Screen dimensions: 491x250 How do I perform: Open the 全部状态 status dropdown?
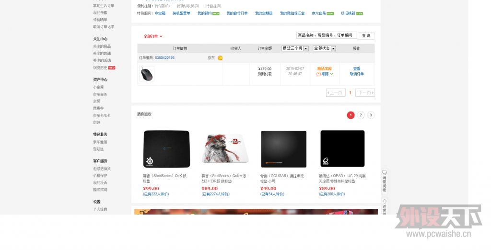coord(325,48)
